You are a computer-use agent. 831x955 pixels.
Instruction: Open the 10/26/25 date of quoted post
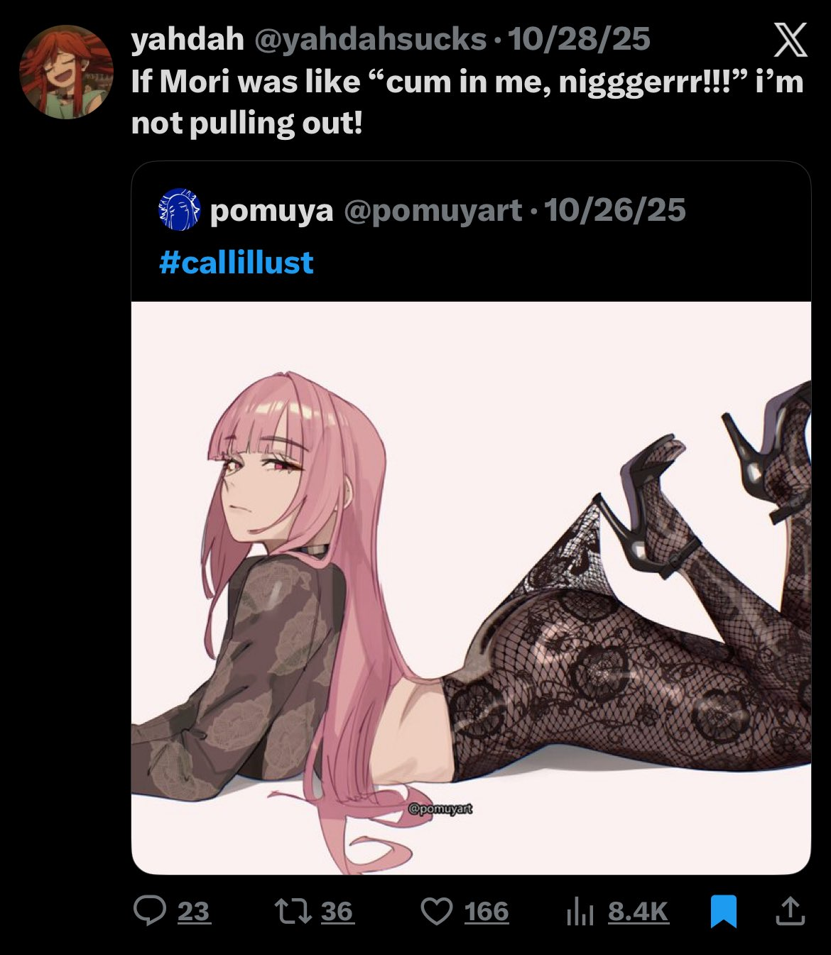(615, 210)
